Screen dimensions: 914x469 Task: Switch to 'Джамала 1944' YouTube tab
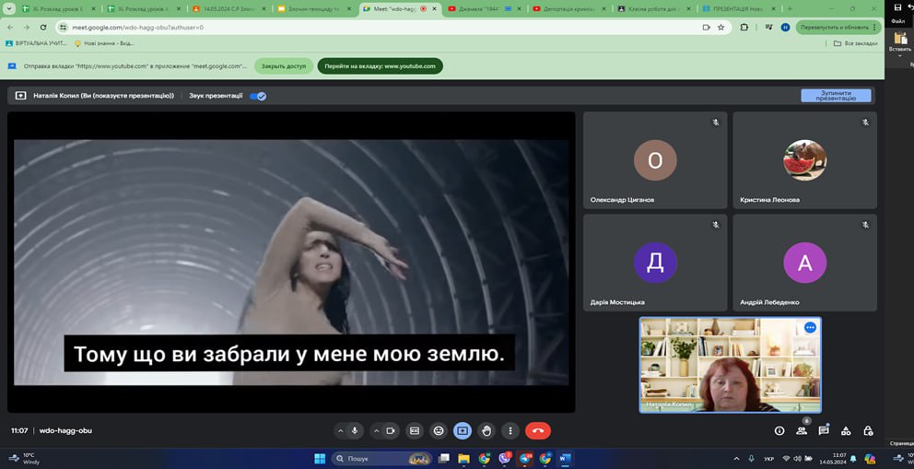click(x=485, y=8)
